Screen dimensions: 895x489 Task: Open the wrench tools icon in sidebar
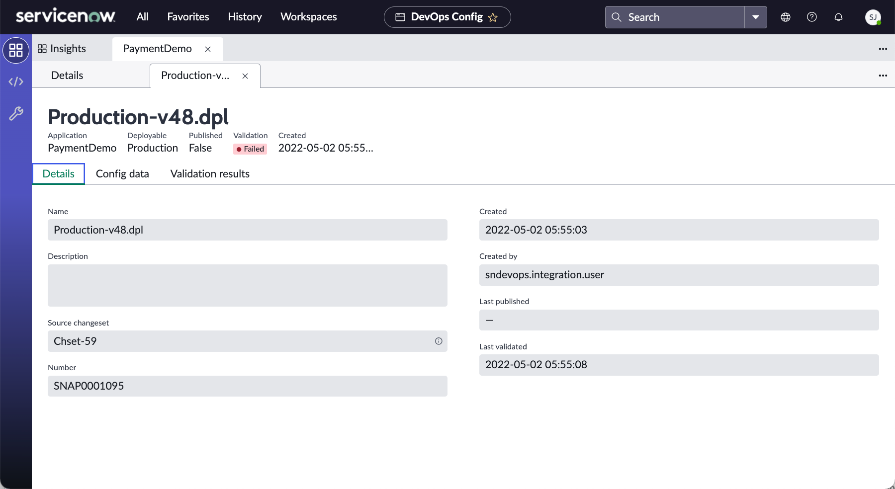click(16, 114)
